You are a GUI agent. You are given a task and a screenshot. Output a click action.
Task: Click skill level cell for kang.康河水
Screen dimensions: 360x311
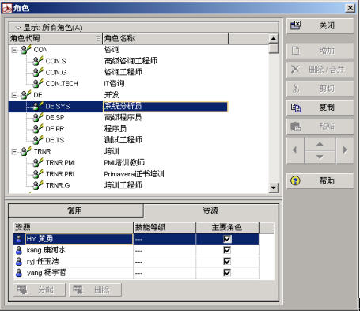[x=165, y=250]
